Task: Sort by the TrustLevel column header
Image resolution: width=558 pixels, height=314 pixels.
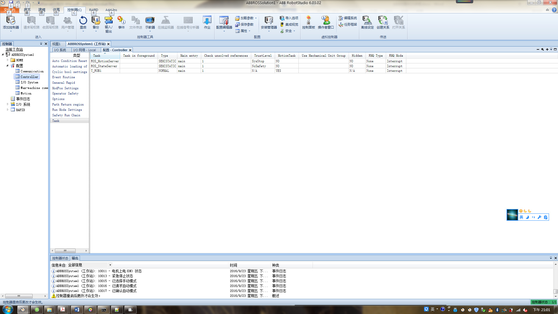Action: tap(263, 56)
